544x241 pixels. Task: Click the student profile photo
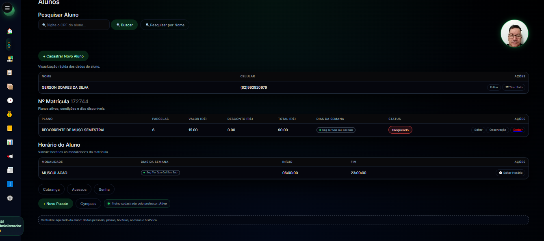pos(514,34)
